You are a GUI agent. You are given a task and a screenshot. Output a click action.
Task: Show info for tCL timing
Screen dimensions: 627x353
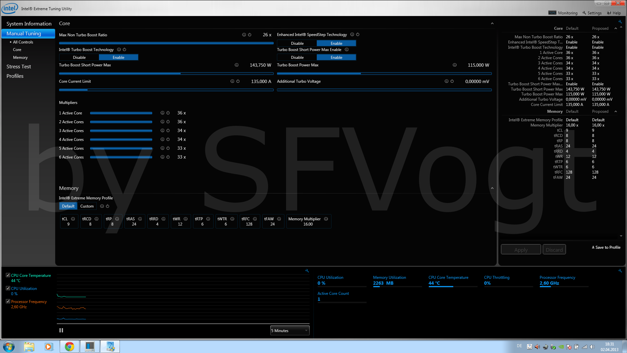pos(73,219)
